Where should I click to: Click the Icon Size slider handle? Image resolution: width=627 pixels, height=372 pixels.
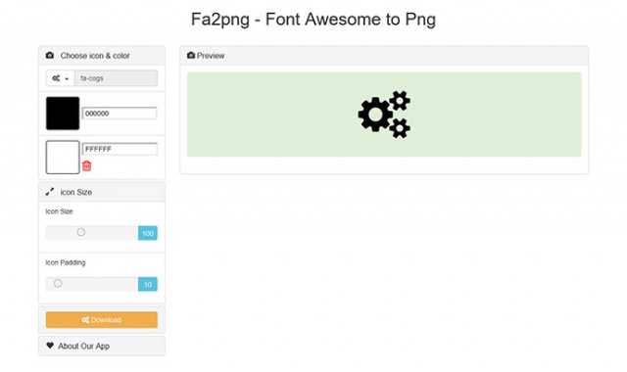pyautogui.click(x=81, y=232)
